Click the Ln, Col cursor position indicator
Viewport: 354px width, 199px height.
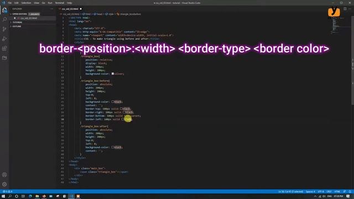tap(290, 192)
